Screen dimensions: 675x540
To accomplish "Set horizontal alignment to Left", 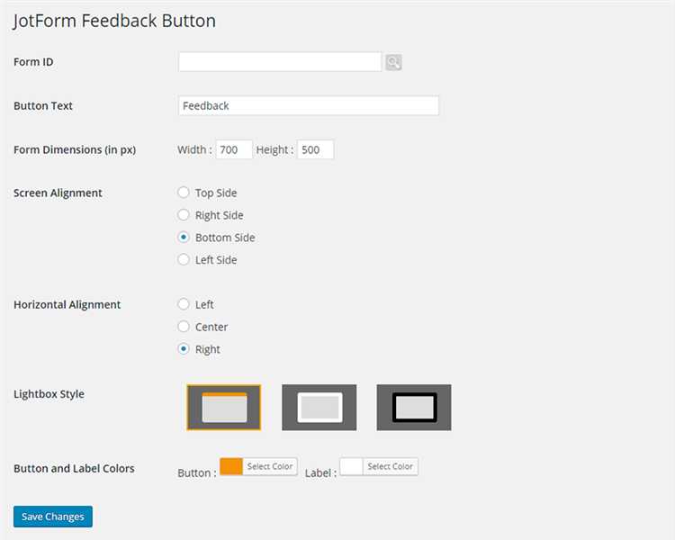I will click(184, 304).
